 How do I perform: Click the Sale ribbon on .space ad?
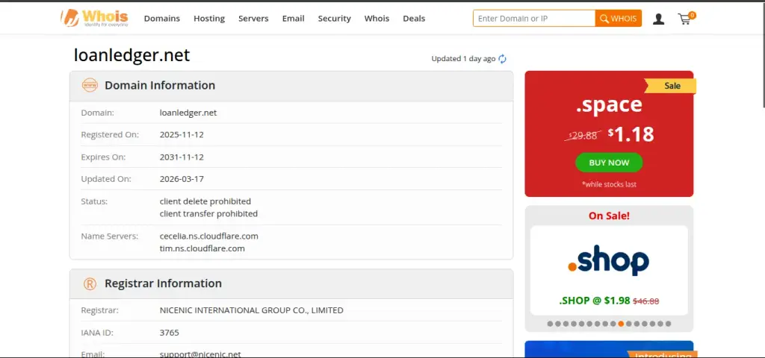pyautogui.click(x=672, y=86)
